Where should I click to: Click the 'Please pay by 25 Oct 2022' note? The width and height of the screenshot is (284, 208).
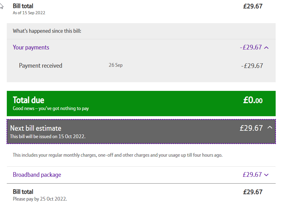click(40, 199)
